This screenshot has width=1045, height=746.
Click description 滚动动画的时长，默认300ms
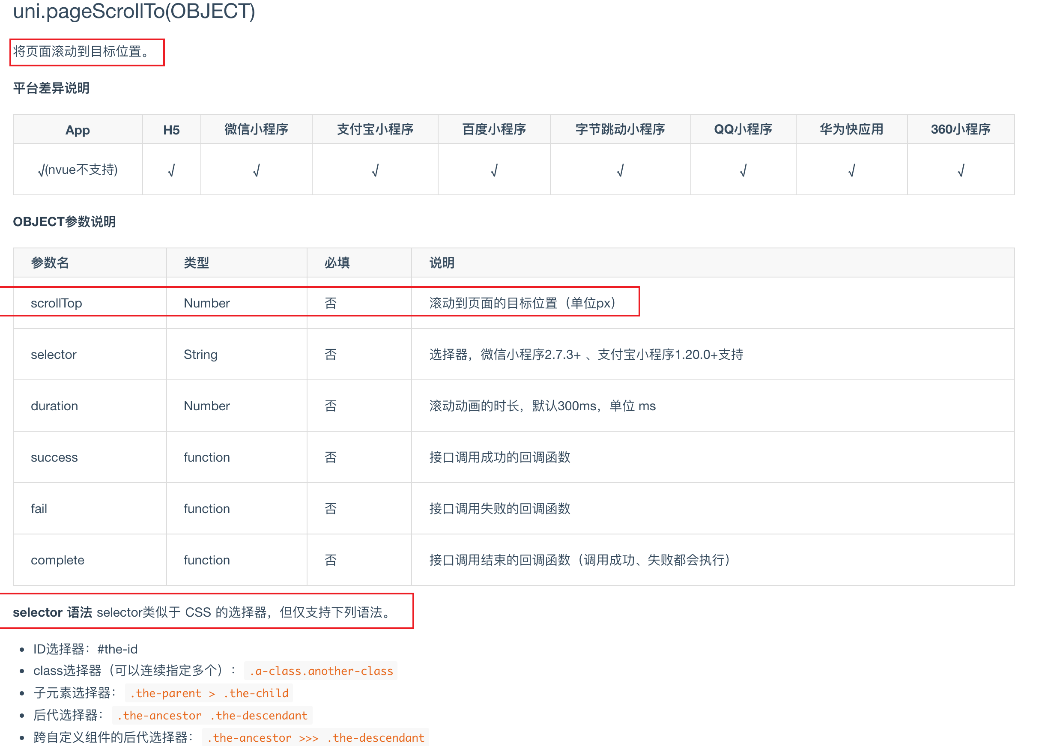(x=543, y=406)
